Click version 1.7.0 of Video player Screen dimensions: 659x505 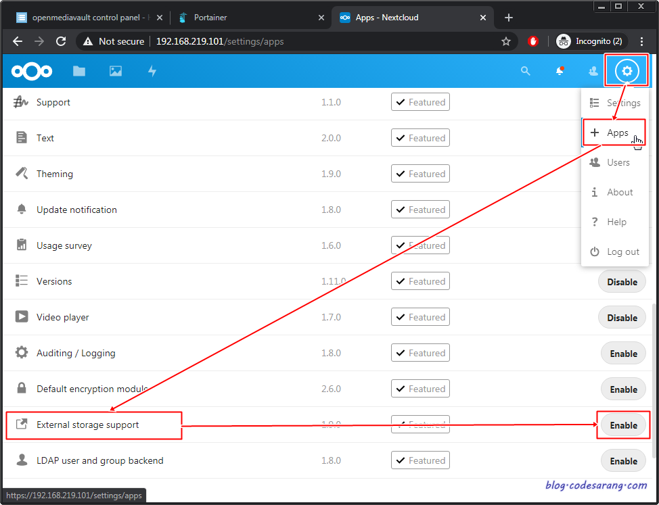point(331,317)
